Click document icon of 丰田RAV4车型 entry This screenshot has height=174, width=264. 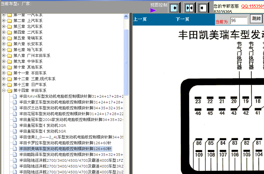pyautogui.click(x=15, y=96)
